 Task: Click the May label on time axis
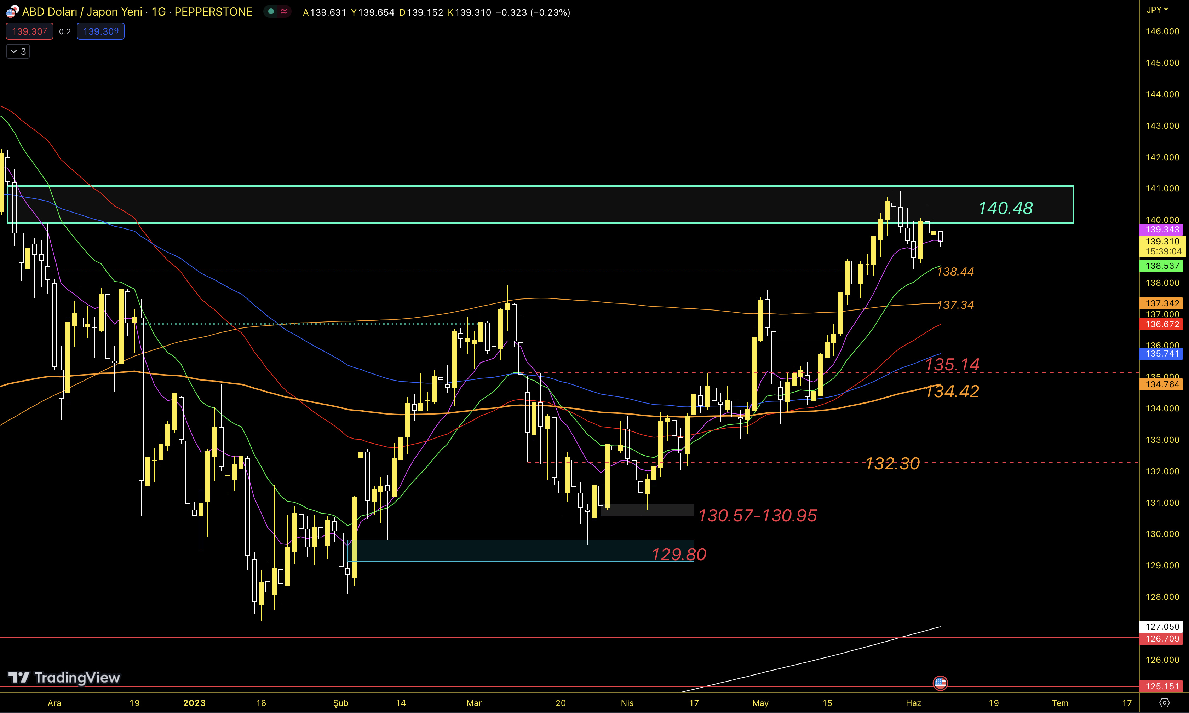(x=760, y=703)
